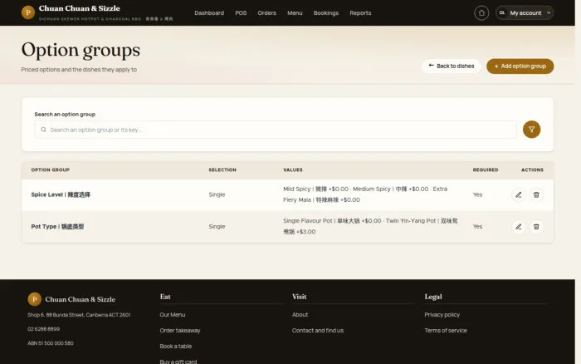Click the SELECTION column header
This screenshot has width=581, height=364.
click(222, 170)
